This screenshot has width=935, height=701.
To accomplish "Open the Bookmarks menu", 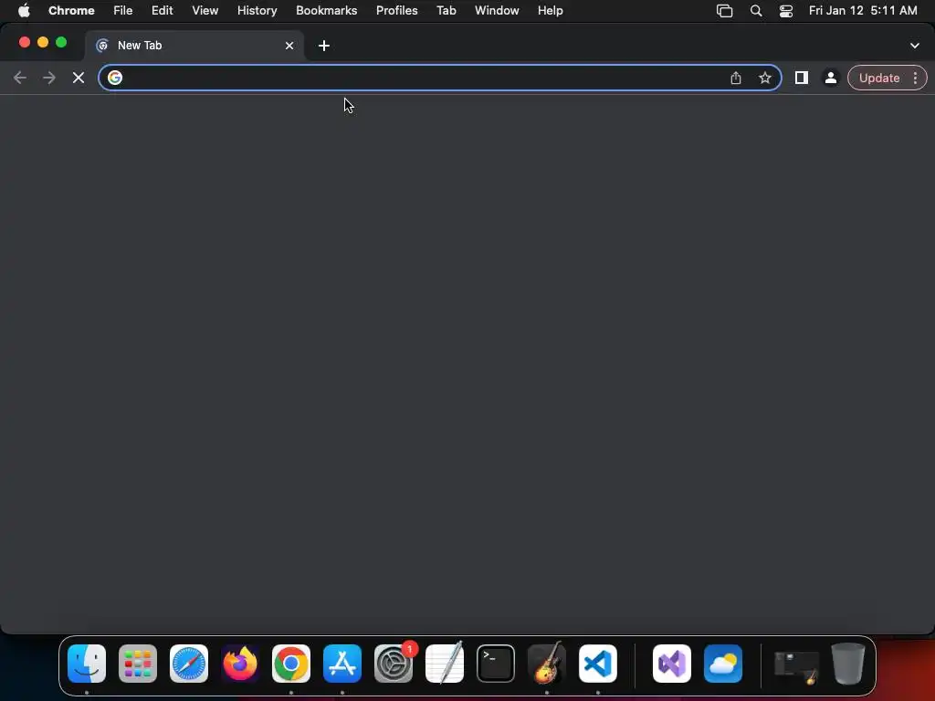I will pos(327,11).
